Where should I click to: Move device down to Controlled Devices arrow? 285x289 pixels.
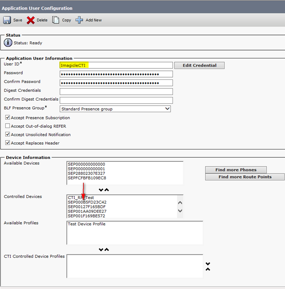(x=101, y=190)
